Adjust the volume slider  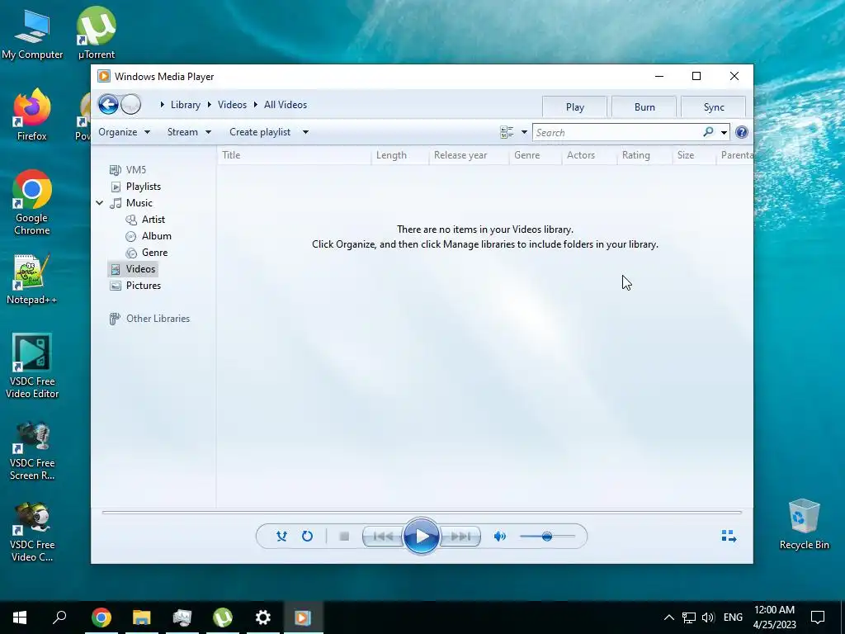[547, 537]
